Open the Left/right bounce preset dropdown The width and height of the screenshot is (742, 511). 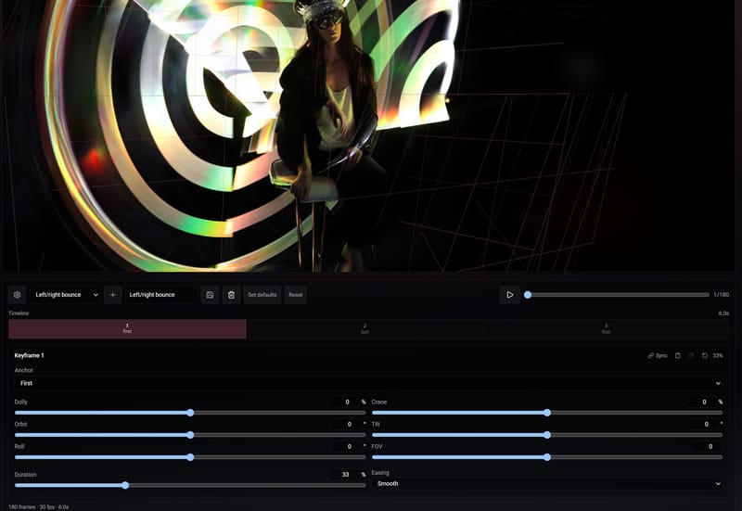tap(66, 295)
